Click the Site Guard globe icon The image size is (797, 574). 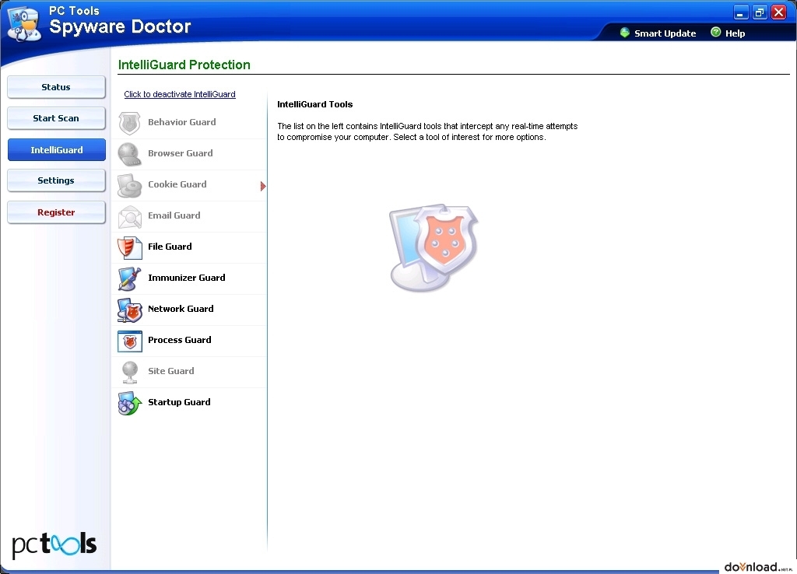tap(130, 372)
